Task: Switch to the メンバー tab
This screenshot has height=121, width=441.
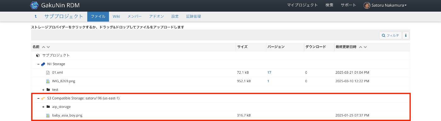Action: (x=135, y=17)
